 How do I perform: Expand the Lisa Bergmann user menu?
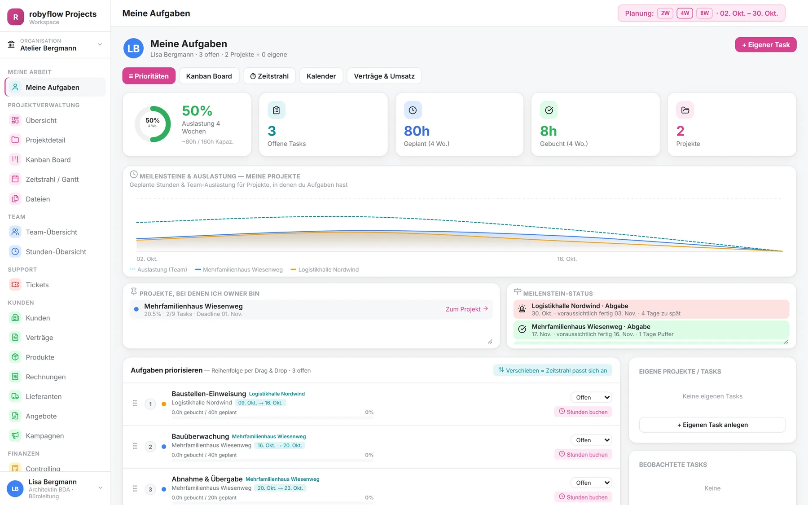tap(55, 488)
